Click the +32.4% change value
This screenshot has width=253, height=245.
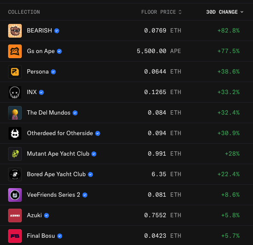pyautogui.click(x=229, y=113)
